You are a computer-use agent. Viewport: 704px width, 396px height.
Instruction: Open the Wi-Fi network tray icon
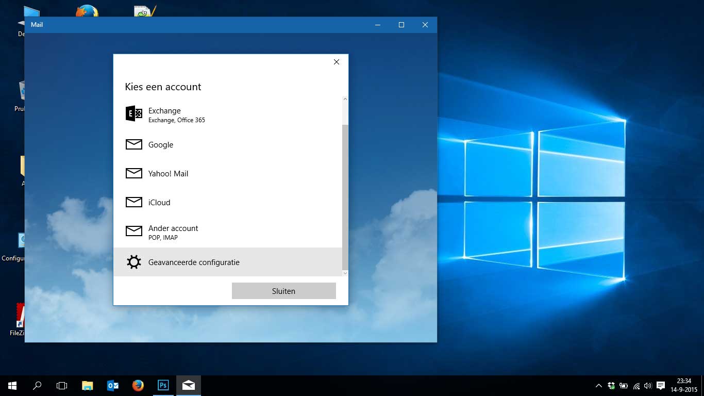pos(636,386)
